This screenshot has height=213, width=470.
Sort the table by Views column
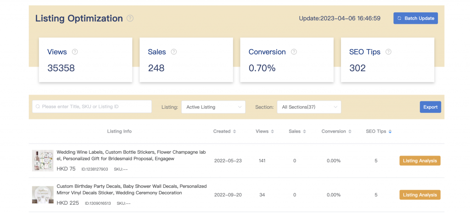click(273, 131)
